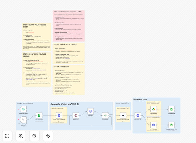
Task: Click the 'Set API Key created in Step 2' note above Create Video
Action: pos(58,108)
